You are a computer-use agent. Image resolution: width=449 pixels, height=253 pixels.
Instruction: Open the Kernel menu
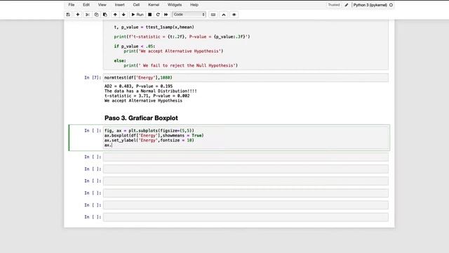154,5
